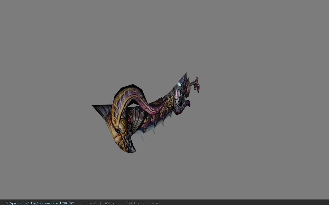
Task: Click the '650 vtx' vertex count
Action: (x=111, y=203)
